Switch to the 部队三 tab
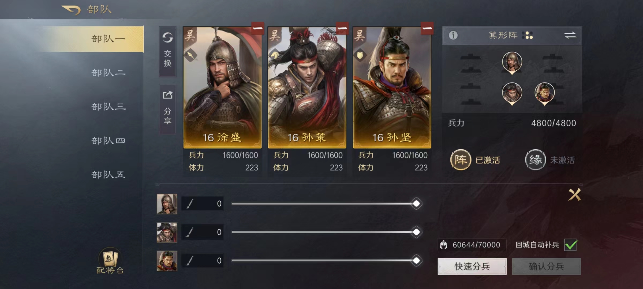The image size is (643, 289). (x=108, y=107)
